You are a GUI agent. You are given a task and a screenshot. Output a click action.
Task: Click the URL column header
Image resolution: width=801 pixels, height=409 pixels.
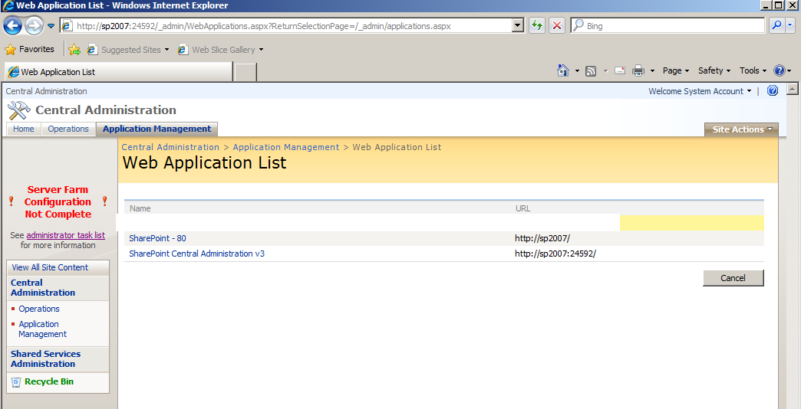click(x=523, y=208)
